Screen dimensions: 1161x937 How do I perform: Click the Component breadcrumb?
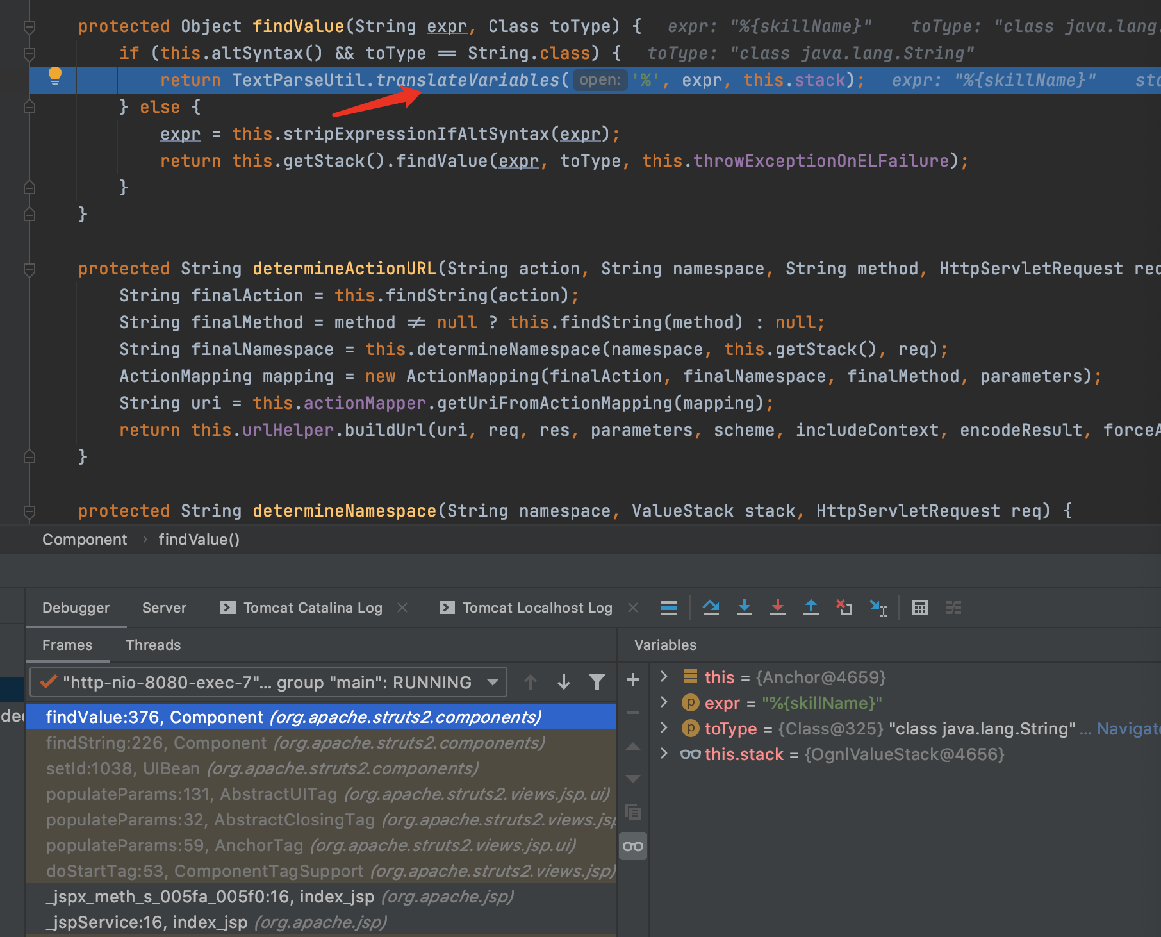coord(85,540)
